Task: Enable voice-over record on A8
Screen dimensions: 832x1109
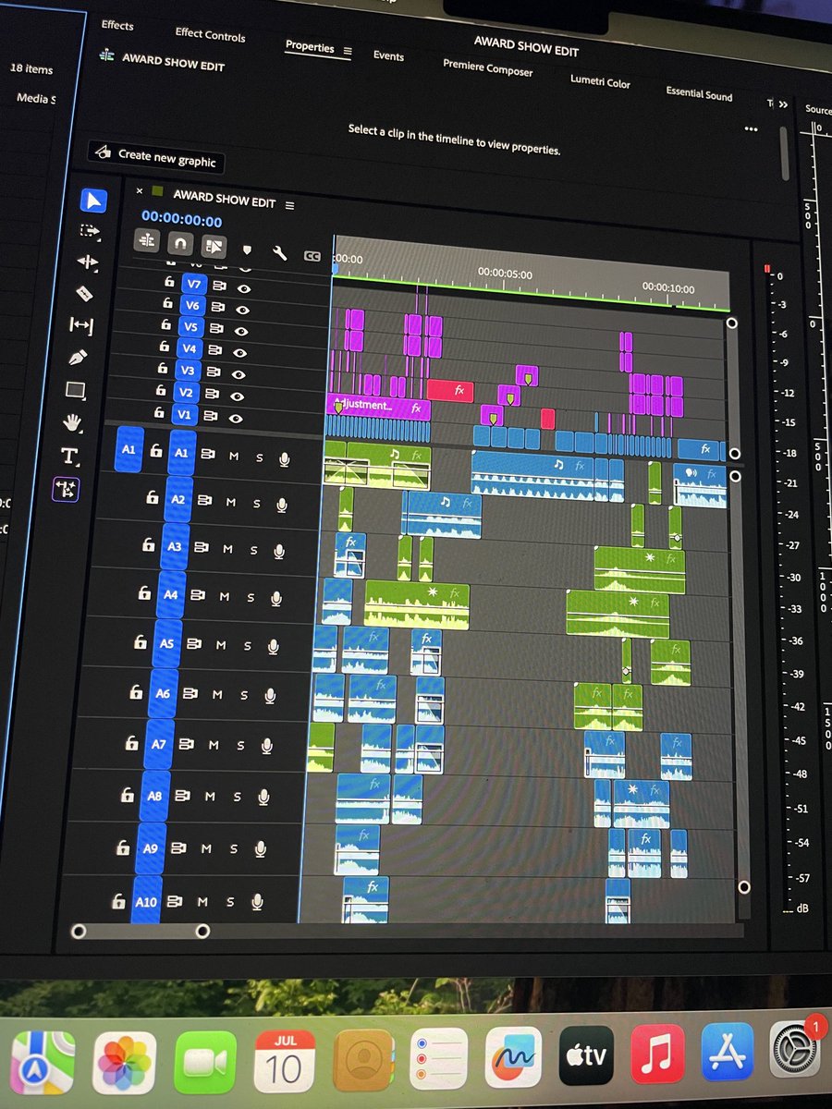Action: click(263, 798)
